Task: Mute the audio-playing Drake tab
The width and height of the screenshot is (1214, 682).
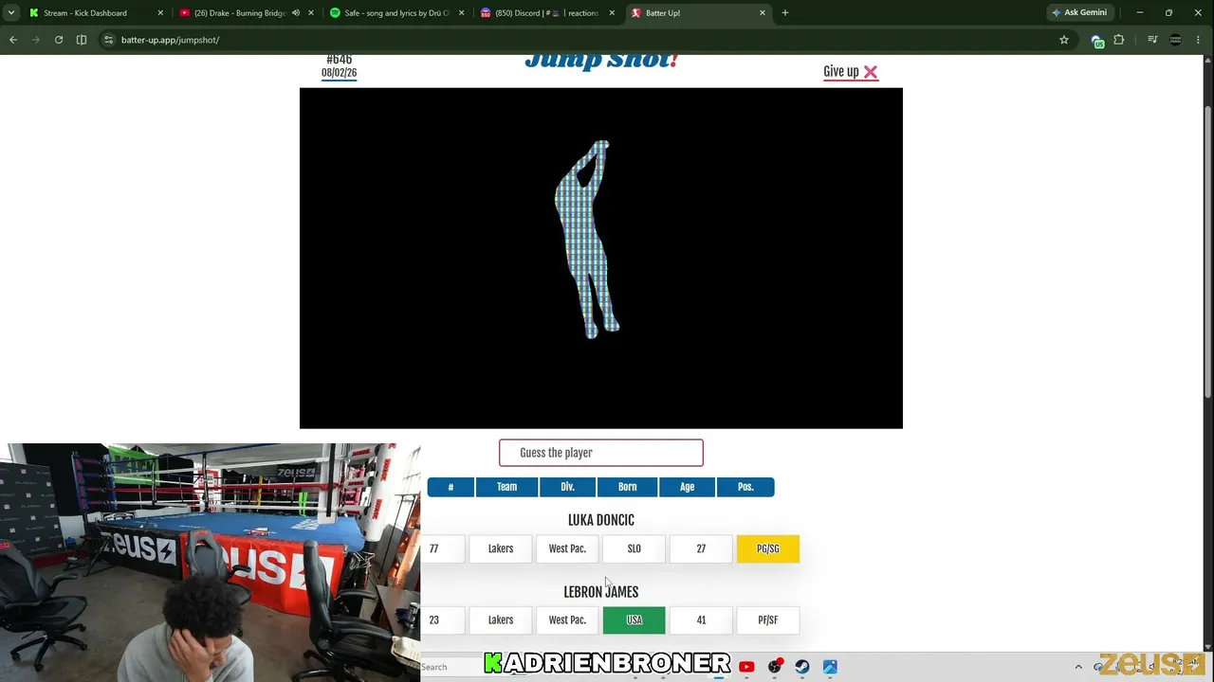Action: click(x=295, y=13)
